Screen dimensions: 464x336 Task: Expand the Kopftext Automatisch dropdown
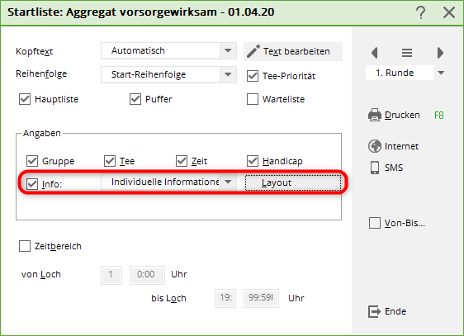[x=228, y=50]
